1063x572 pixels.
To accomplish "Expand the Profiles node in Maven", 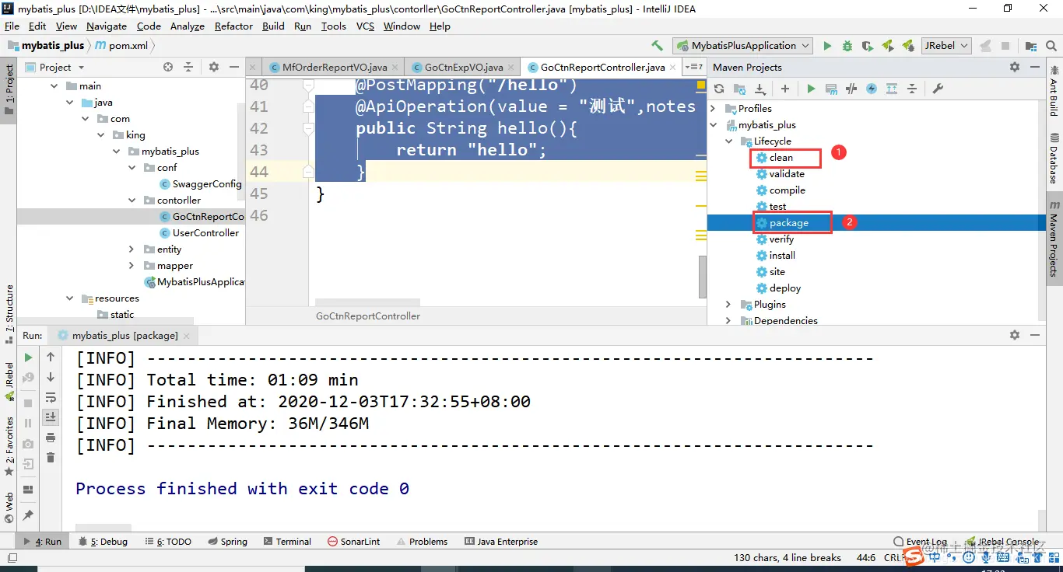I will coord(714,109).
